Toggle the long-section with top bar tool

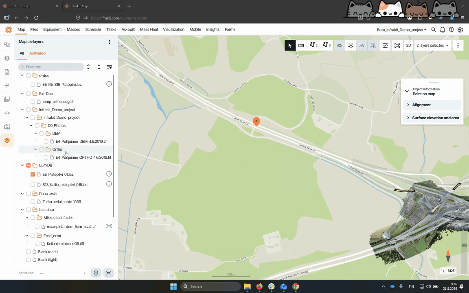click(373, 46)
